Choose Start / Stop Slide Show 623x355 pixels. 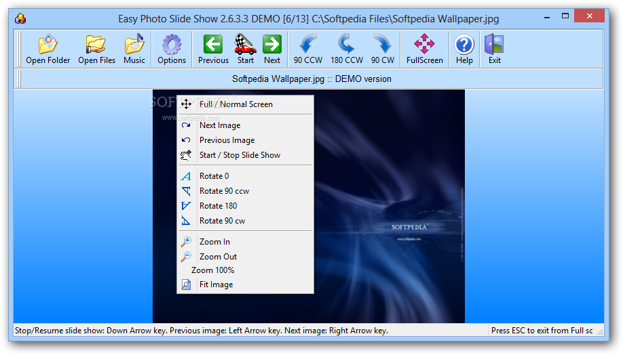coord(245,155)
